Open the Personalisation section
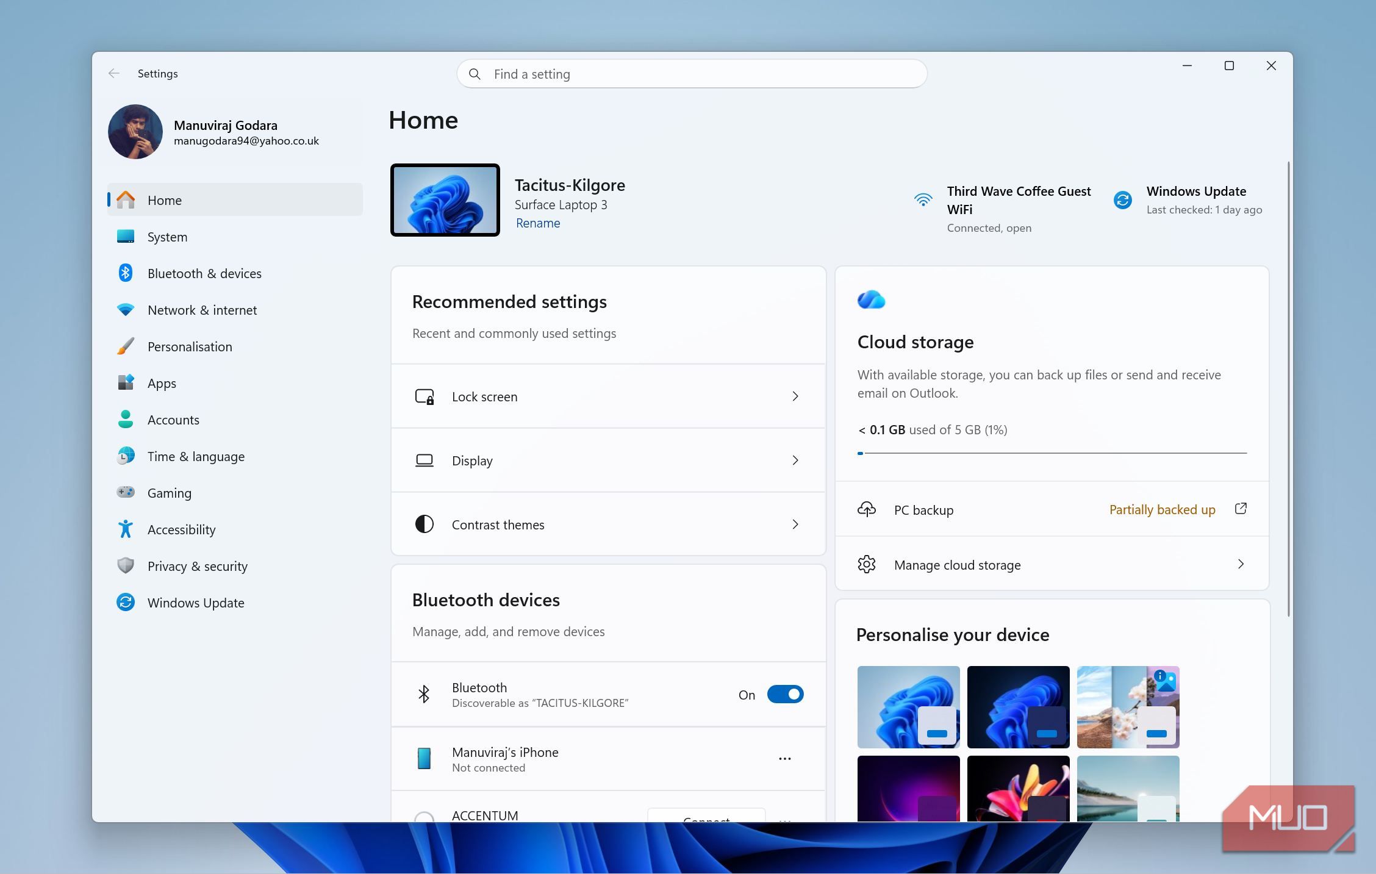The height and width of the screenshot is (874, 1376). [235, 346]
